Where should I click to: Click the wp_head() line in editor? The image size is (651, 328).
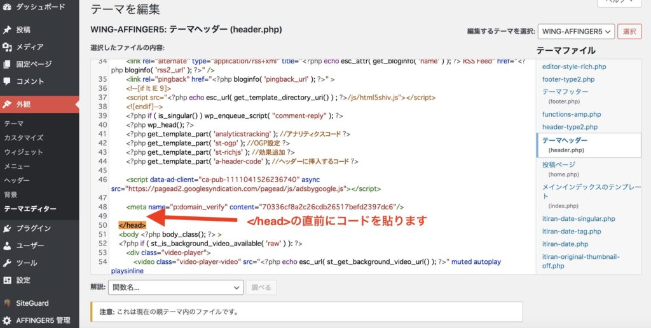pos(160,124)
